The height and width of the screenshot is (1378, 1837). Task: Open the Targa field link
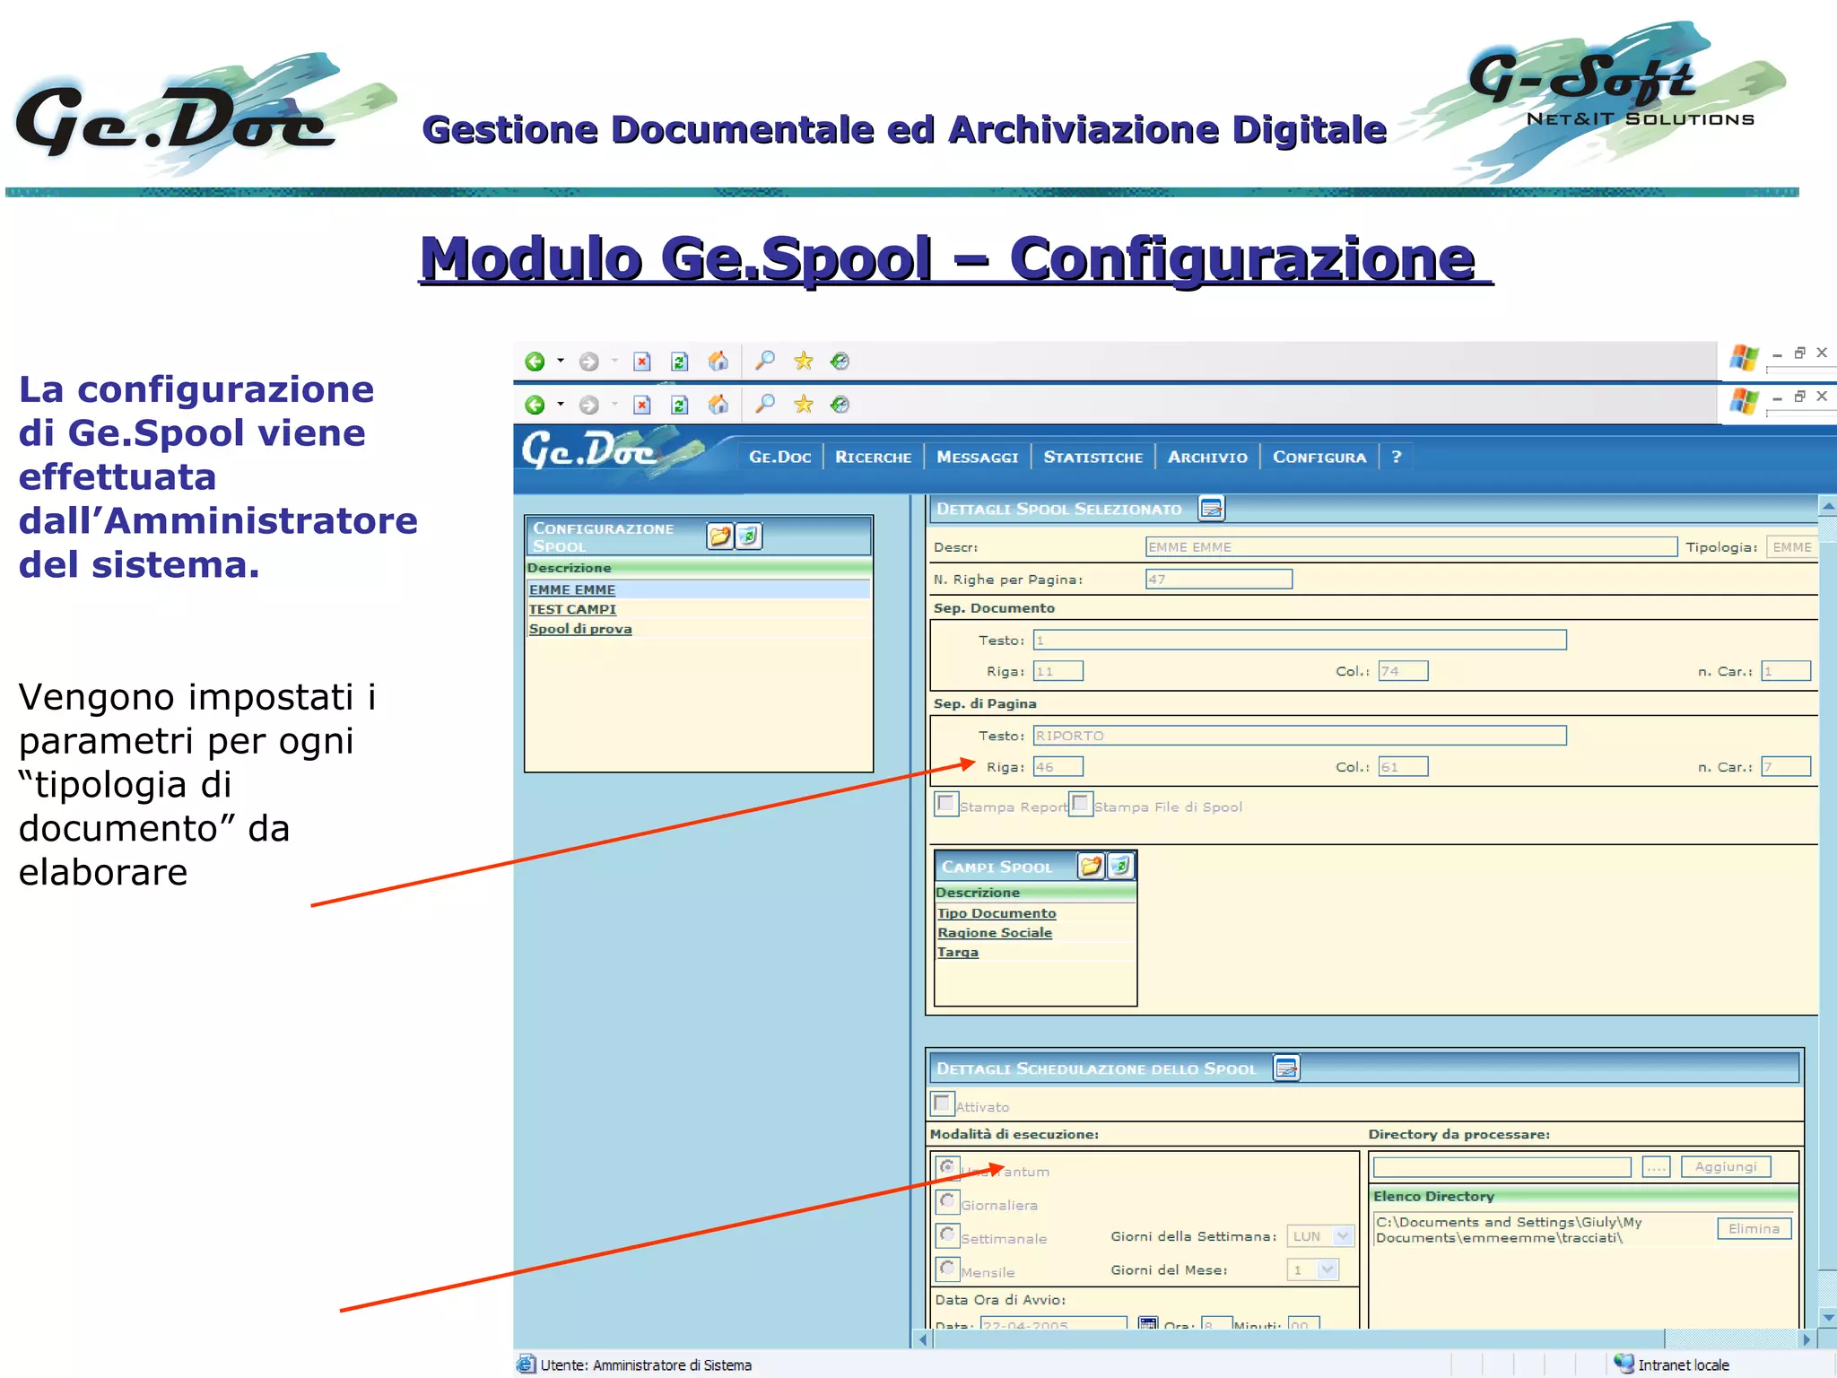(958, 952)
